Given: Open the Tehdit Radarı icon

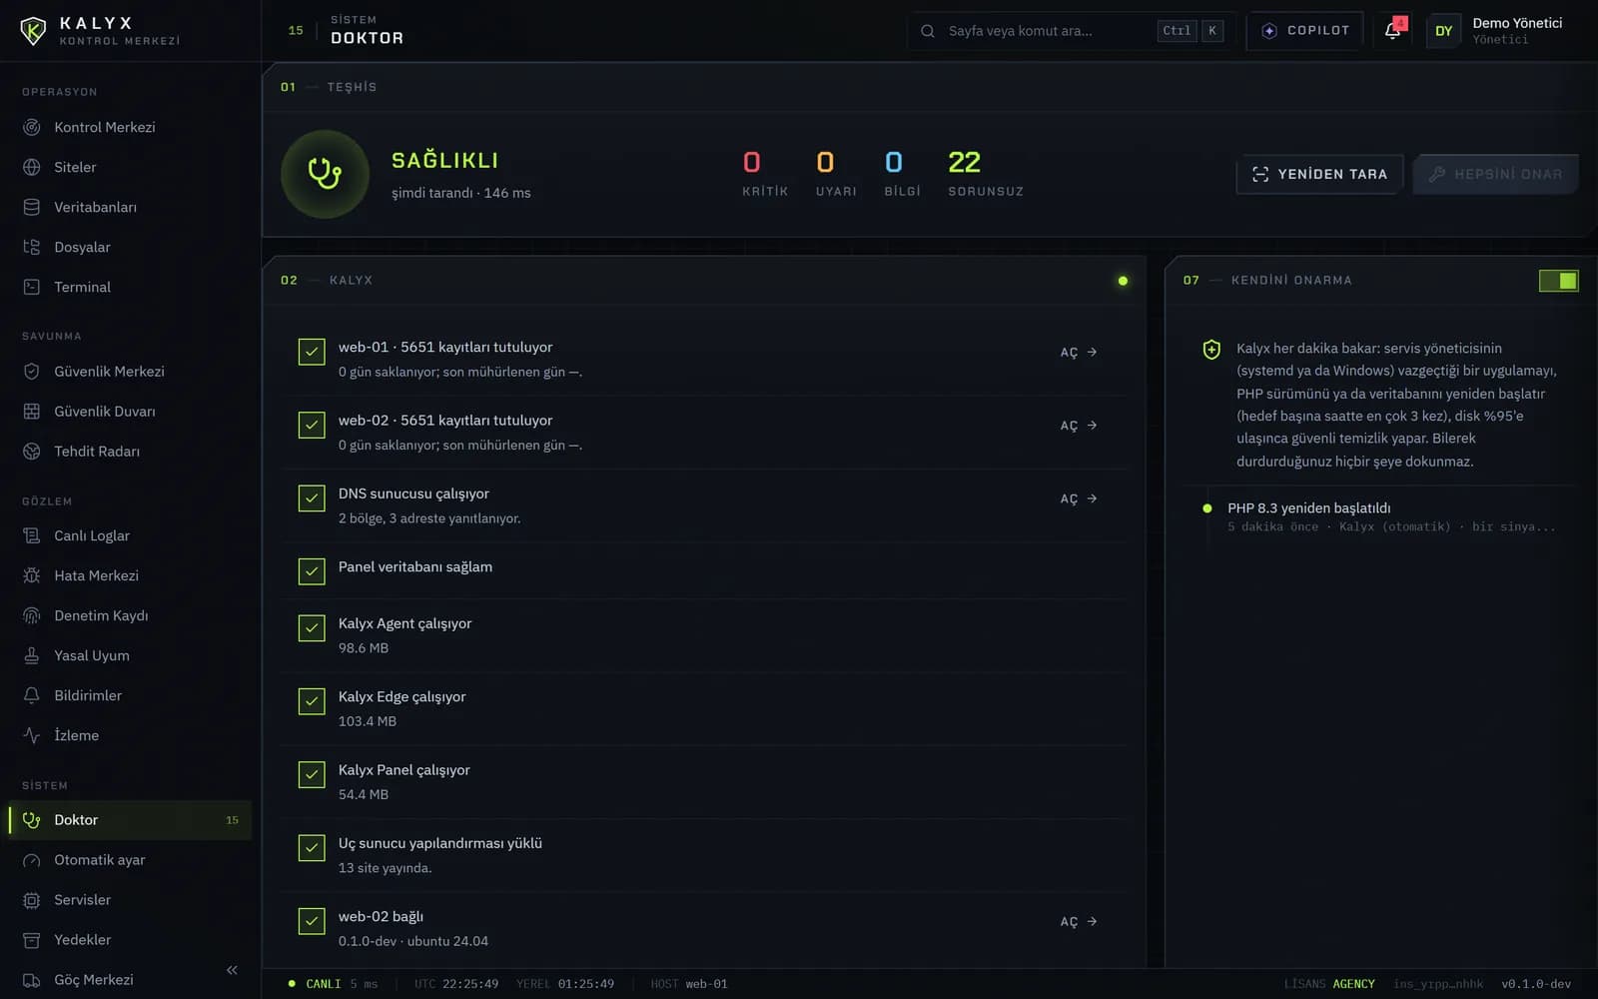Looking at the screenshot, I should click(32, 451).
